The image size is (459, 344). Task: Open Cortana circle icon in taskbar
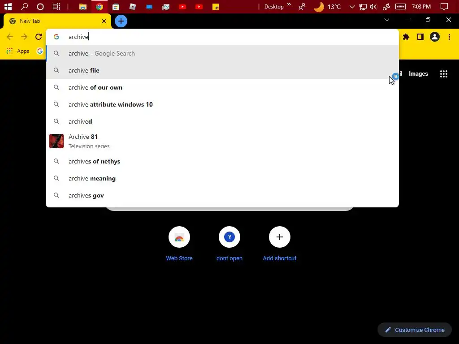pyautogui.click(x=40, y=6)
